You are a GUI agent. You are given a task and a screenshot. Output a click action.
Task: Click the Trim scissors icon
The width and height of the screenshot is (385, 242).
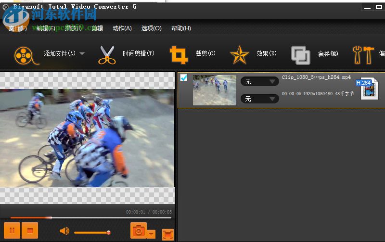pyautogui.click(x=107, y=55)
